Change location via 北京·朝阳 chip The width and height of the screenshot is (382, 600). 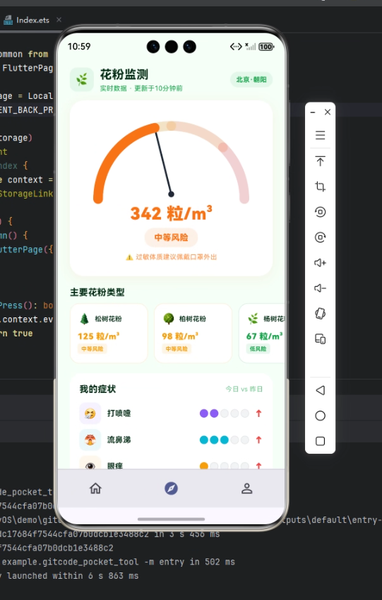(251, 80)
